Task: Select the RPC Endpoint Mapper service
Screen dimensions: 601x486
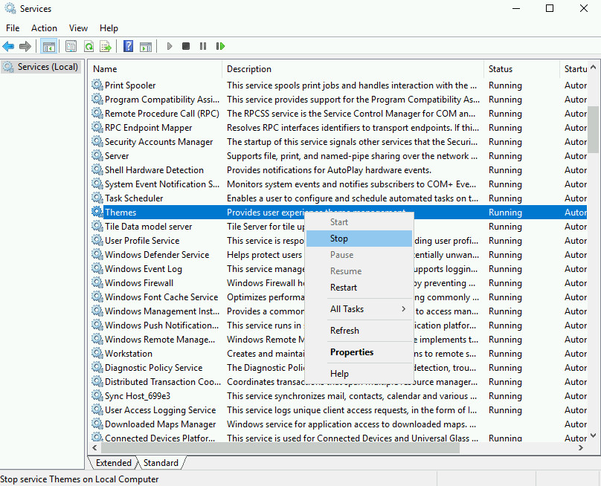Action: 338,128
